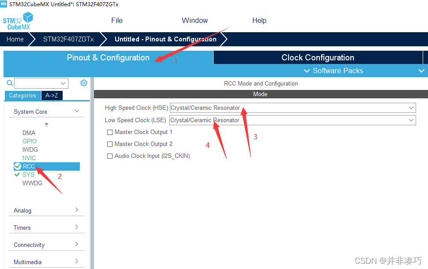
Task: Open the Window menu
Action: 195,20
